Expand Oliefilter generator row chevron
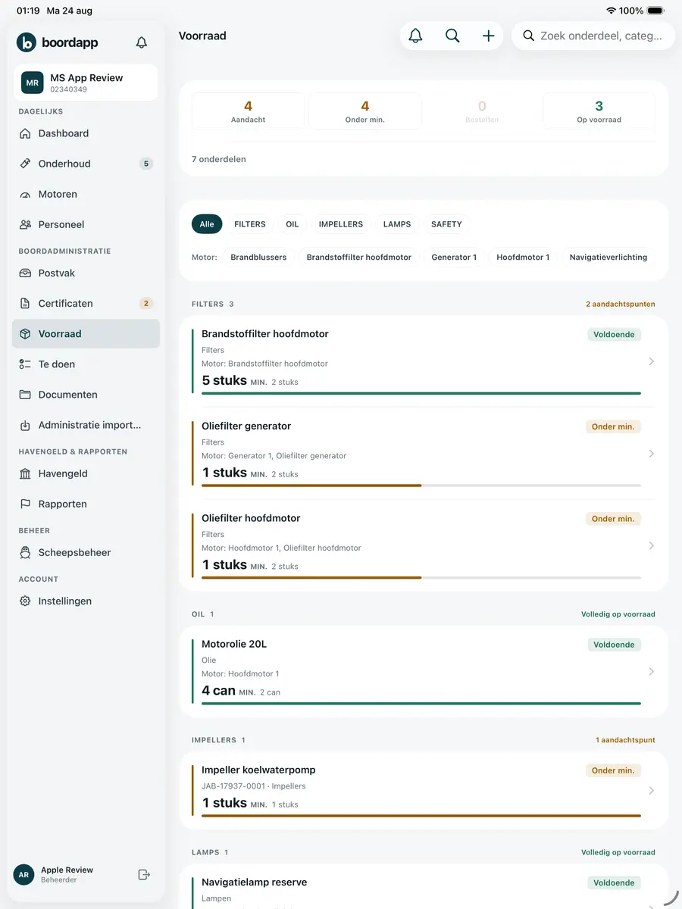 click(x=652, y=454)
